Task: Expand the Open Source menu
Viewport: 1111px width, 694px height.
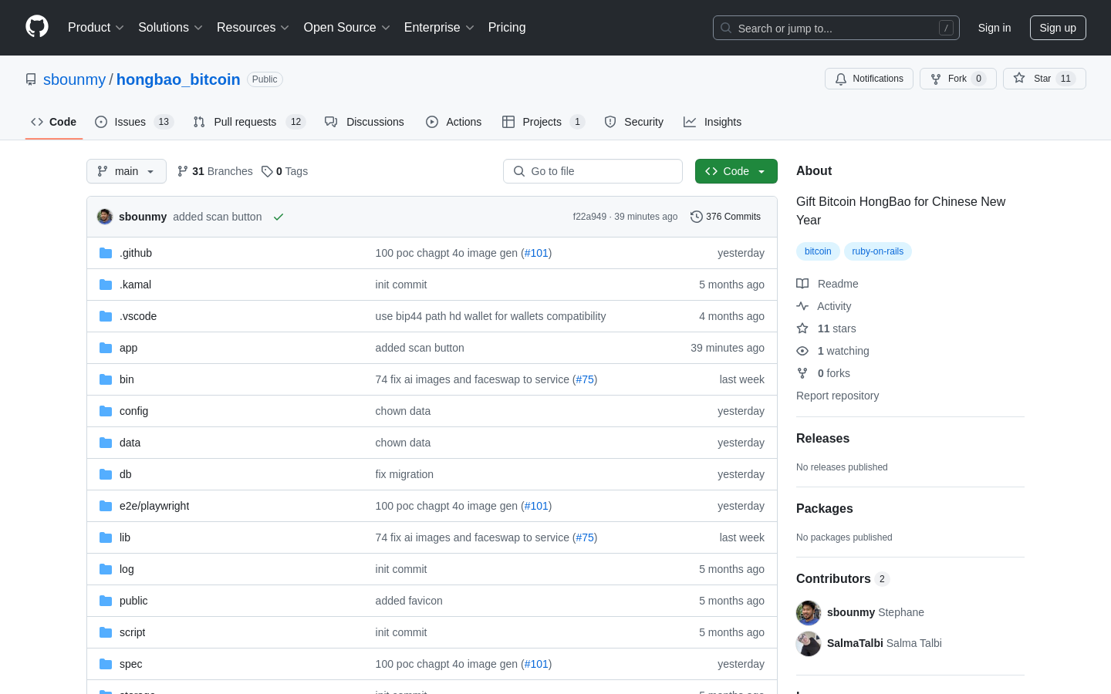Action: [347, 28]
